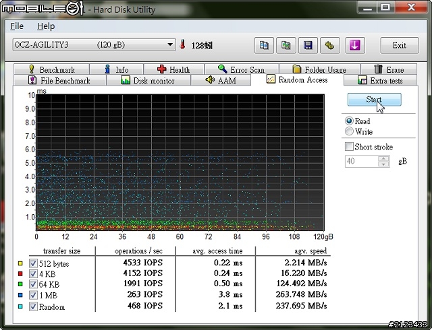Open the options tools icon
Screen dimensions: 432x330
click(x=329, y=45)
